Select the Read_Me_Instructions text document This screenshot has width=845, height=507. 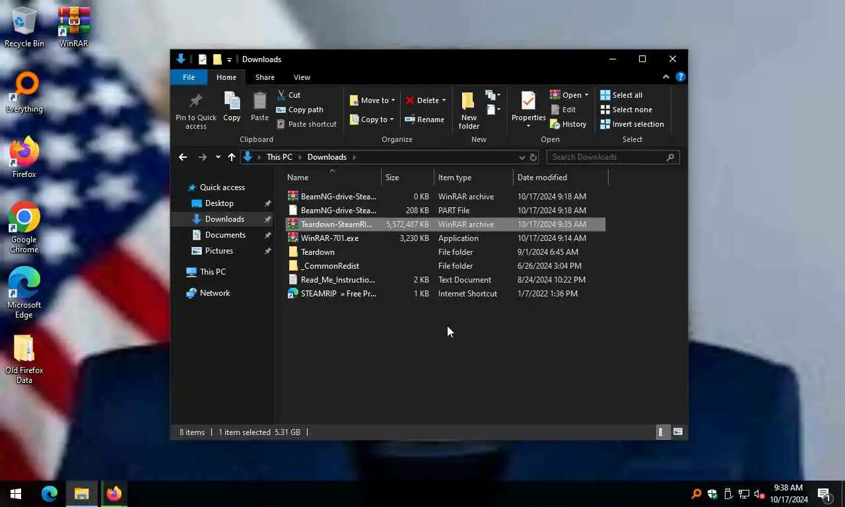(x=445, y=280)
